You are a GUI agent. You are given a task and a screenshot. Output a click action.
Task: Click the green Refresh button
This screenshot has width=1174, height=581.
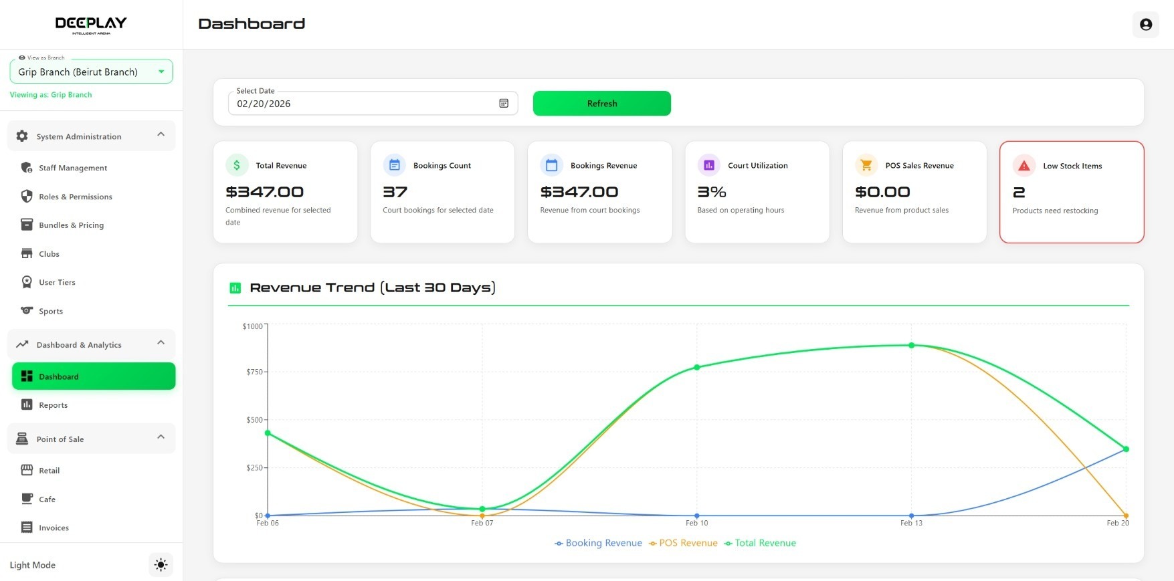click(x=602, y=104)
